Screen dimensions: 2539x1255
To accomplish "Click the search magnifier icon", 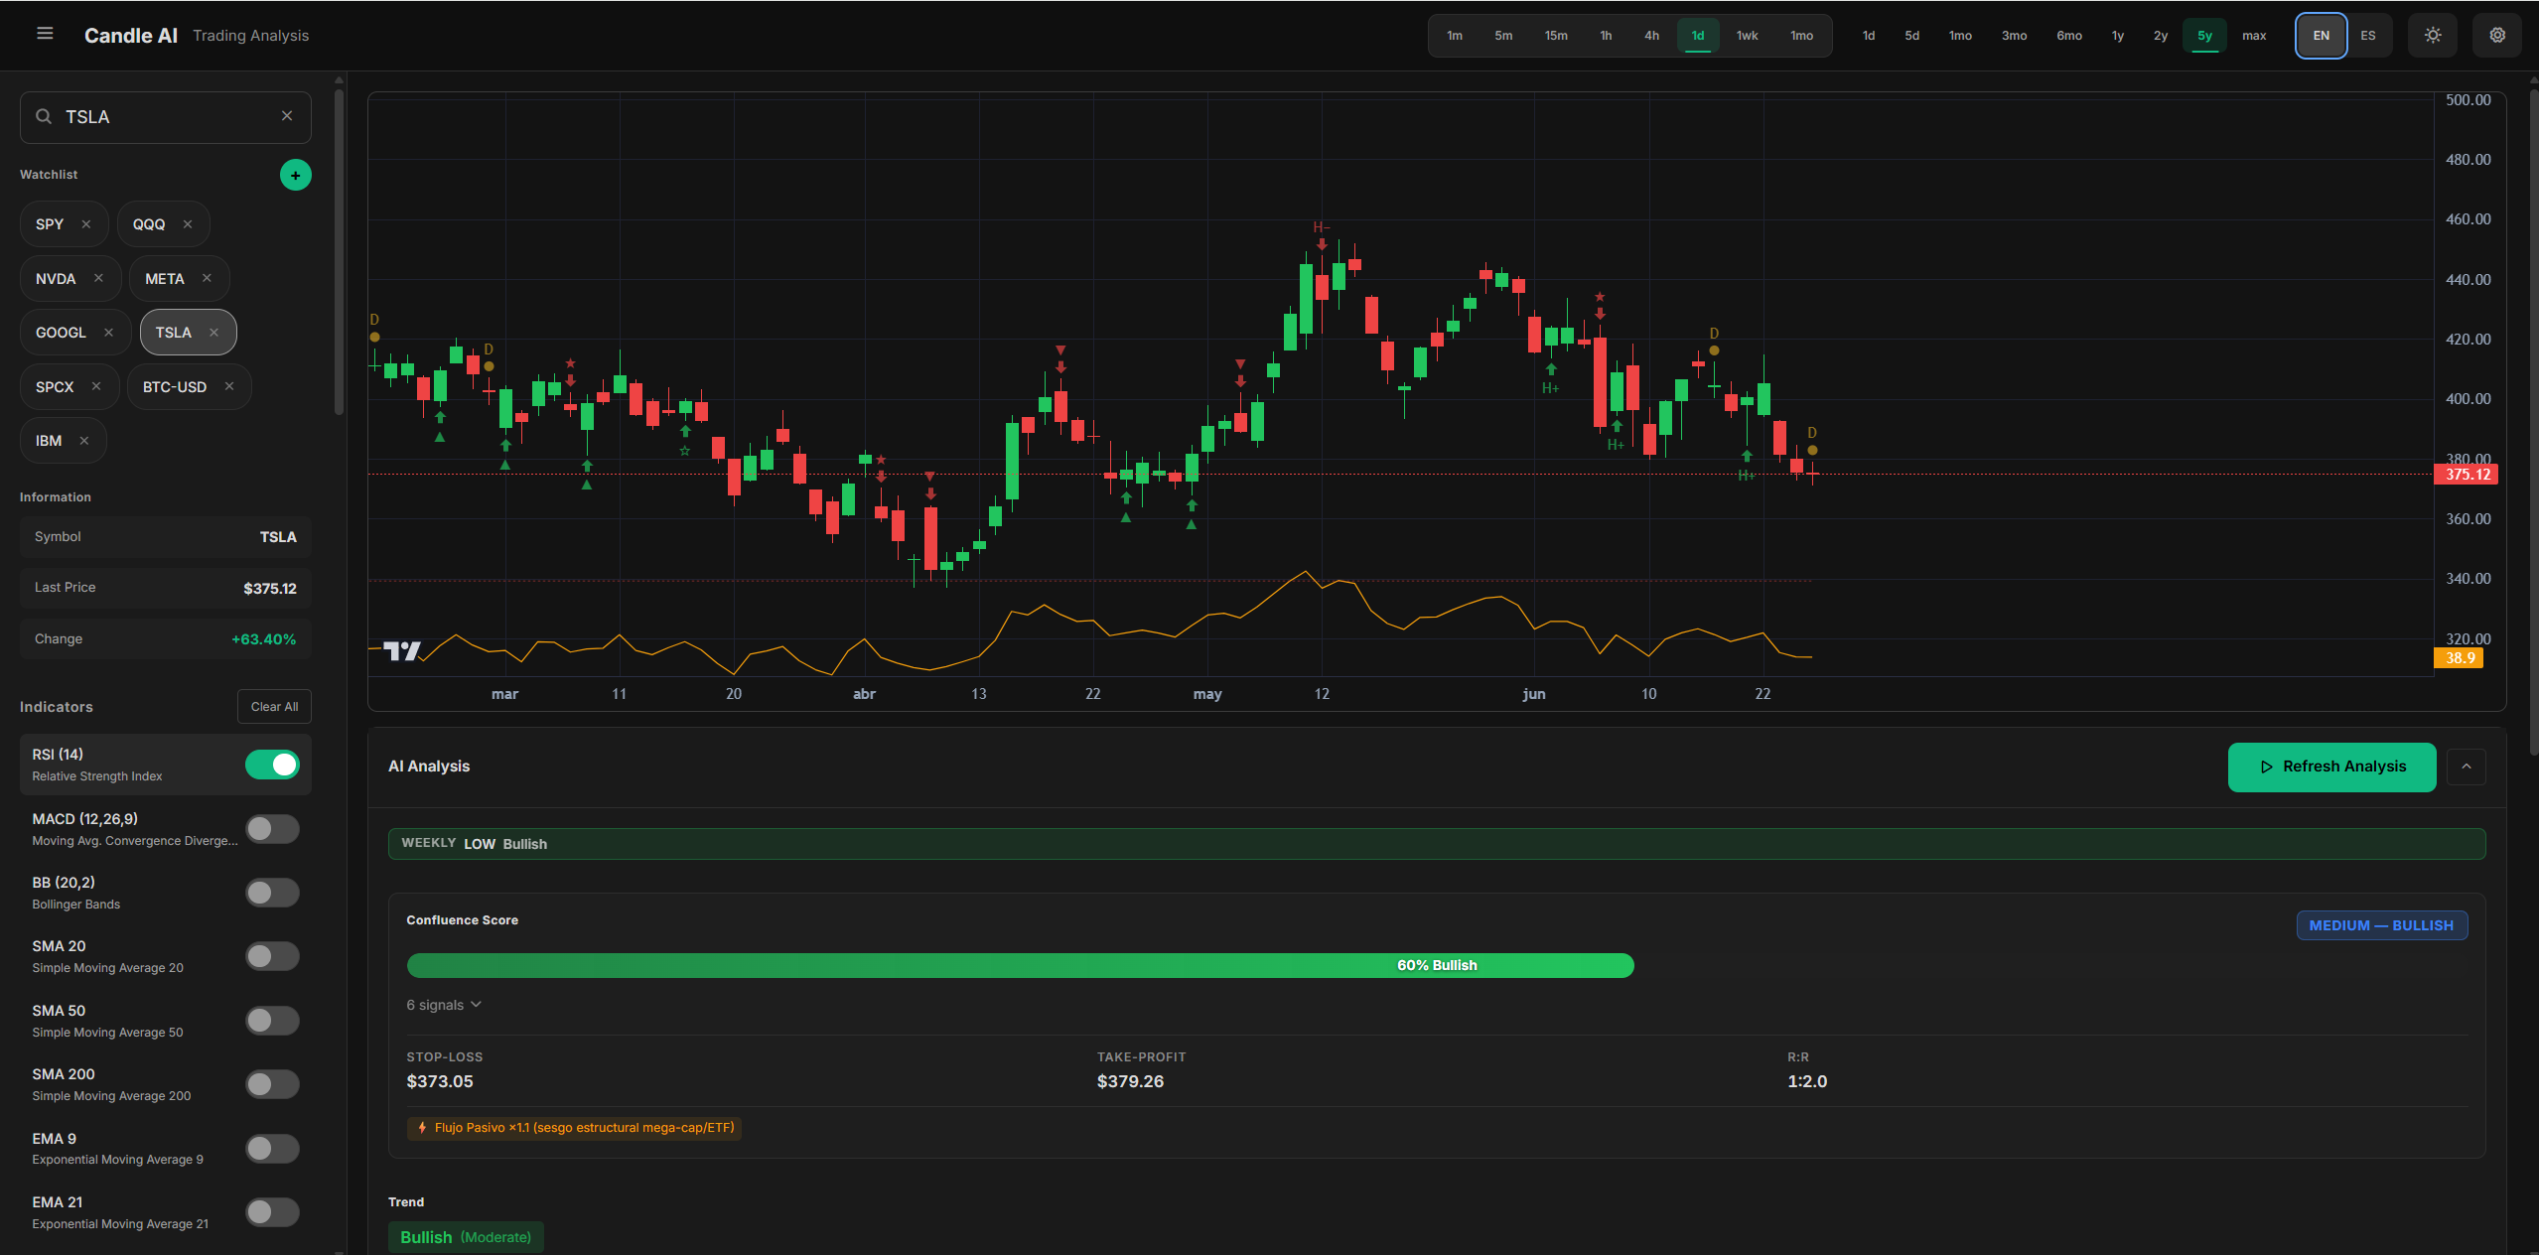I will pyautogui.click(x=44, y=117).
